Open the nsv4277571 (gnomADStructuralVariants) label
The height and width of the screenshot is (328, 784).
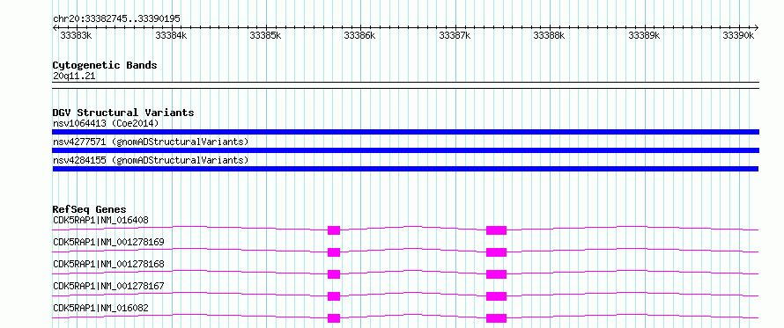click(151, 142)
